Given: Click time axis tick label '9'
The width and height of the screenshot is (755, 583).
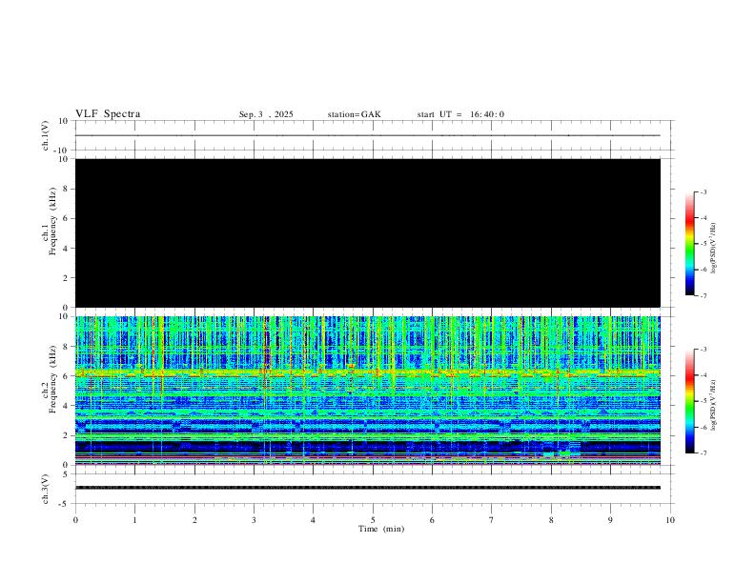Looking at the screenshot, I should (x=610, y=520).
